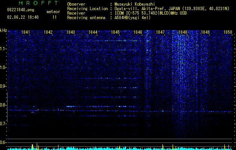Click the 1849 time marker
The image size is (236, 150).
pyautogui.click(x=205, y=32)
